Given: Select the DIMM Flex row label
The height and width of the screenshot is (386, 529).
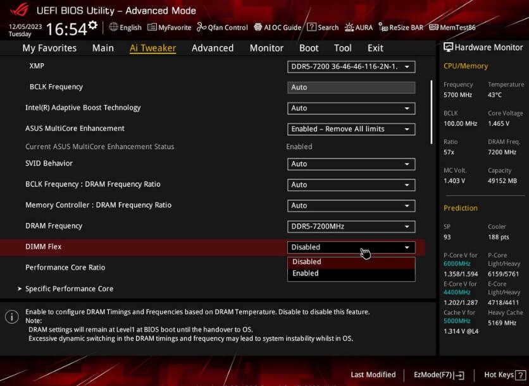Looking at the screenshot, I should tap(44, 246).
